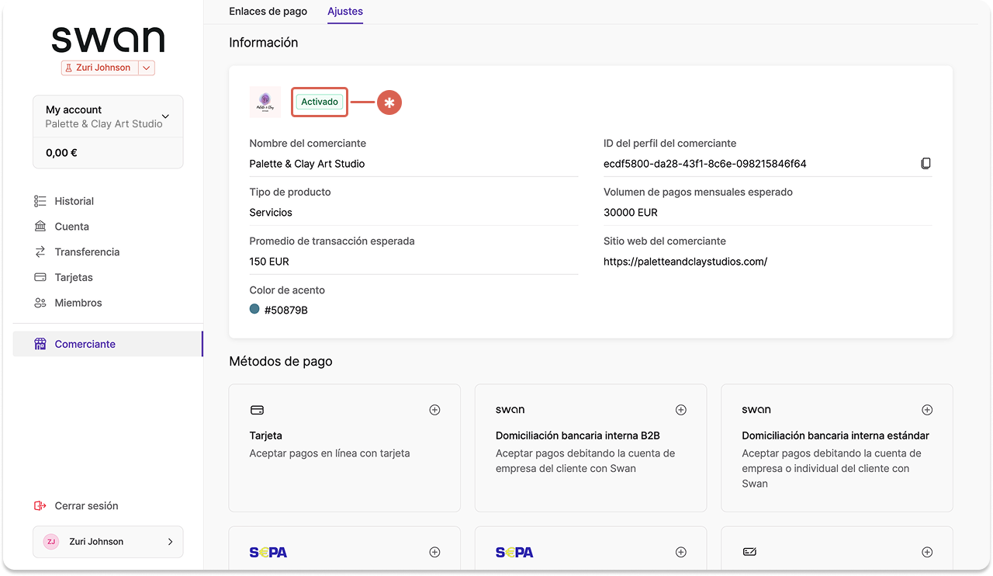Click swan logo in estándar card

[756, 410]
